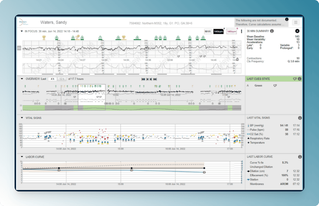Click the Last Vital Signs info icon
The image size is (319, 206).
click(300, 118)
